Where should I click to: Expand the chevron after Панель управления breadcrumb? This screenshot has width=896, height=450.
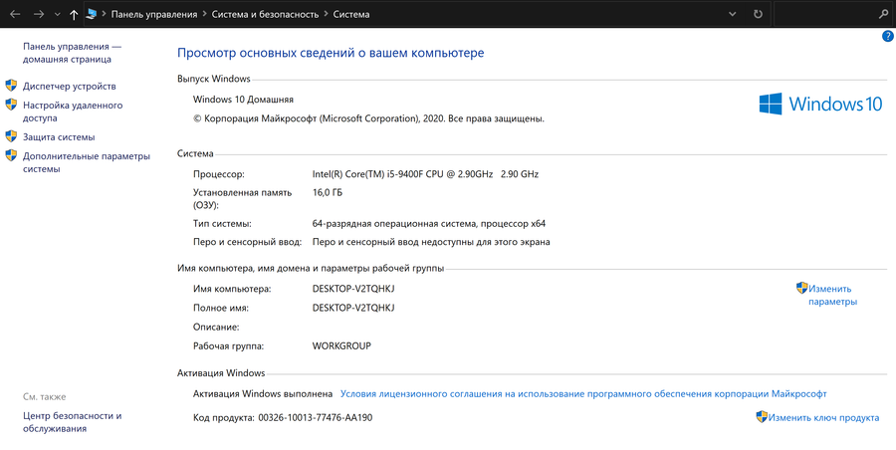click(203, 15)
